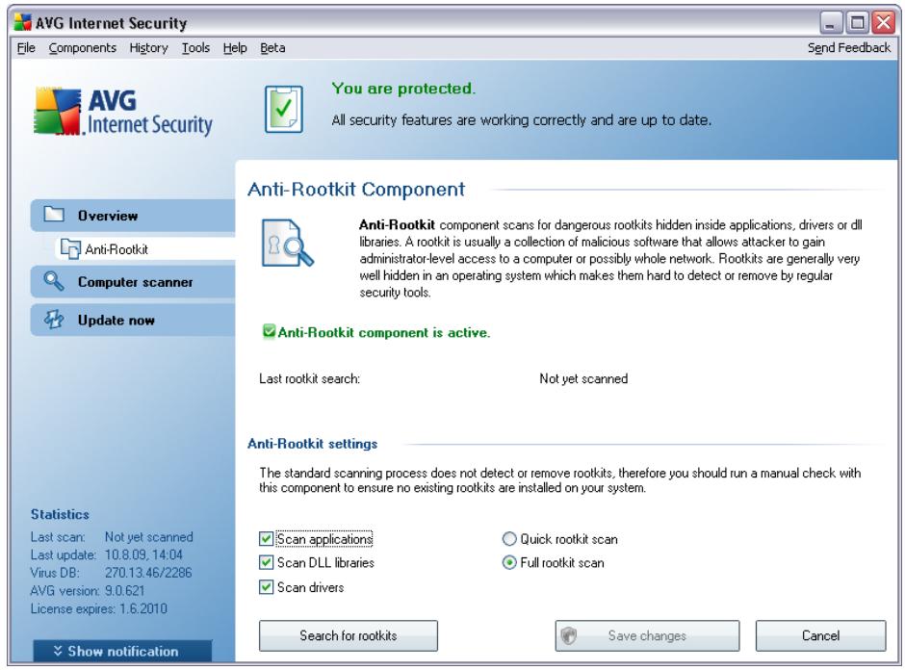905x670 pixels.
Task: Expand Show notification panel
Action: pos(122,651)
